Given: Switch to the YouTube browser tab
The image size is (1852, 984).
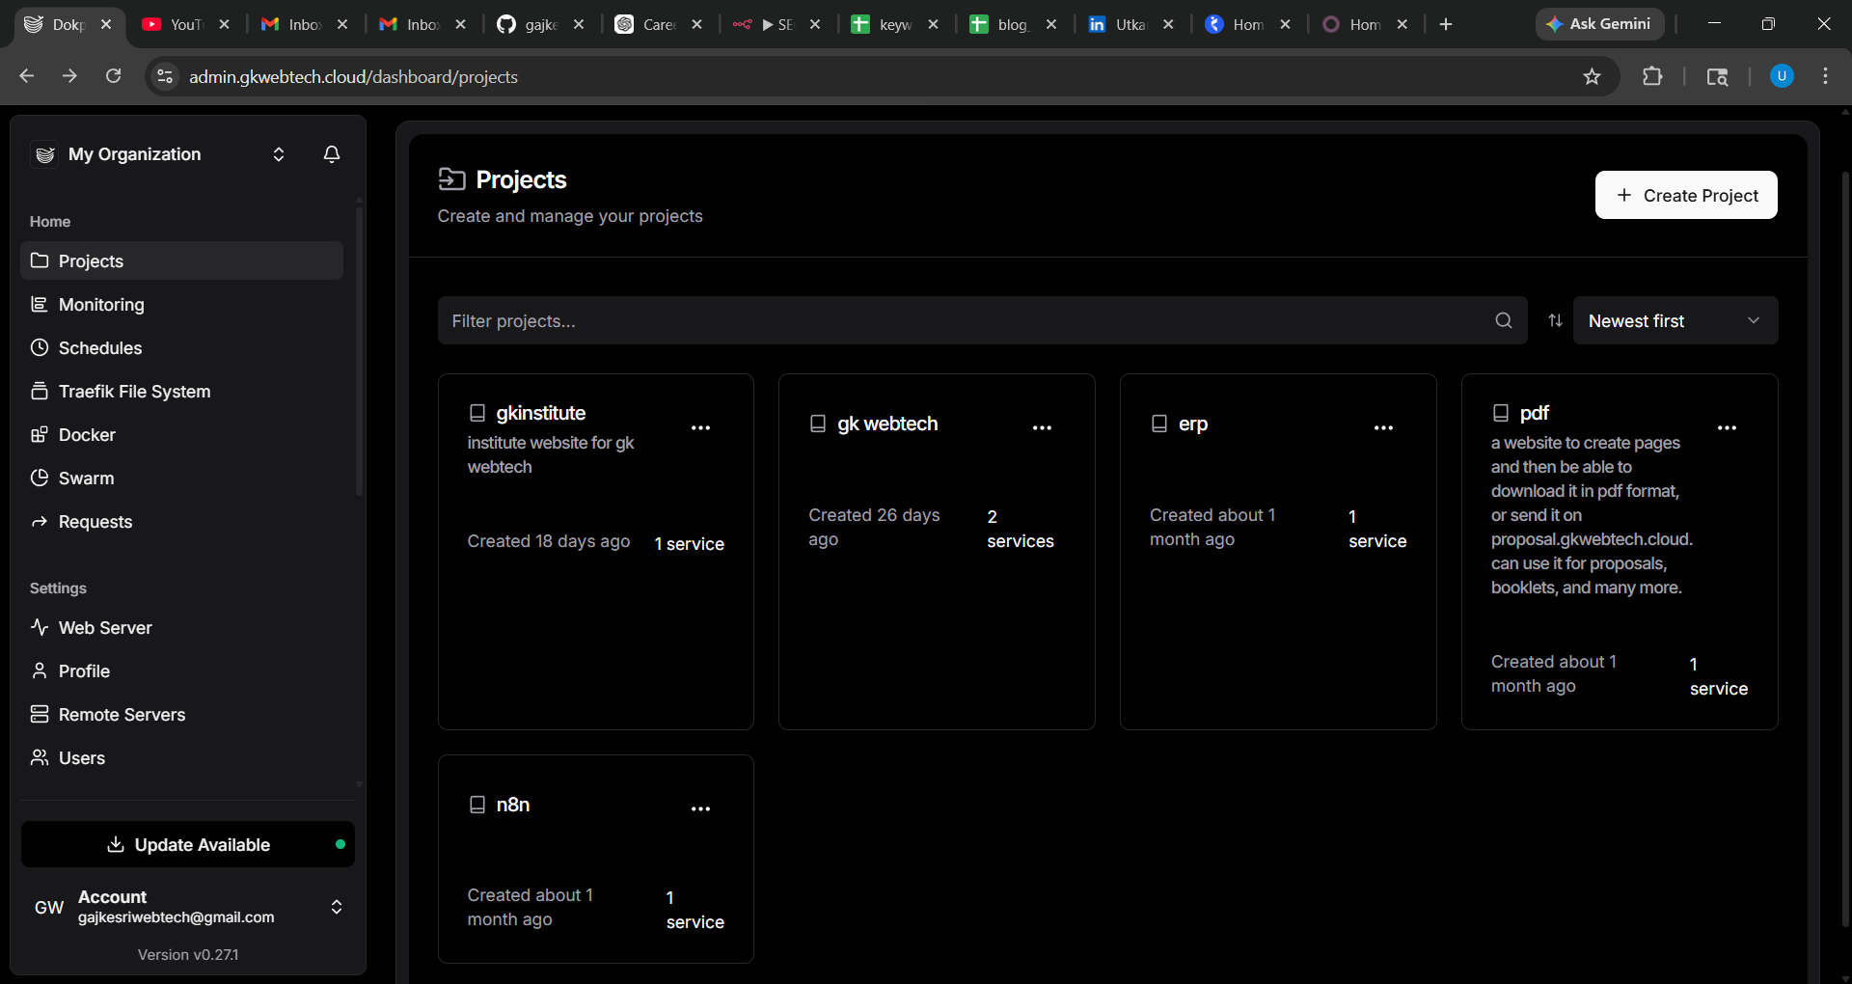Looking at the screenshot, I should 183,24.
